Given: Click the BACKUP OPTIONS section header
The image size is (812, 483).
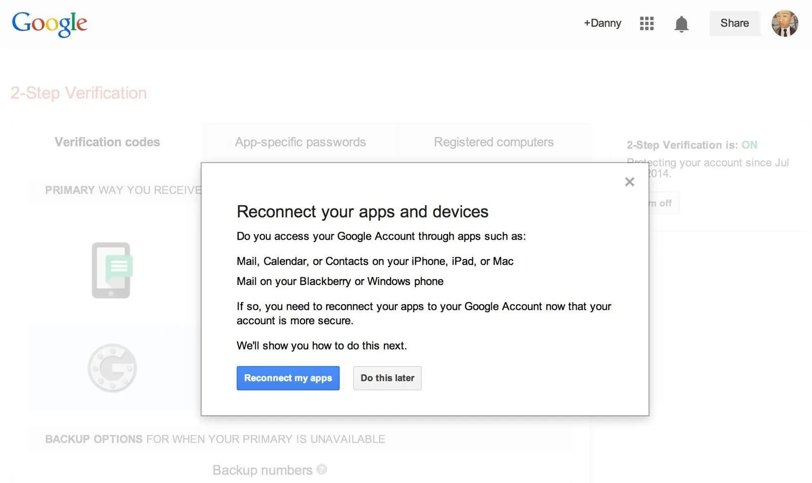Looking at the screenshot, I should pyautogui.click(x=215, y=439).
